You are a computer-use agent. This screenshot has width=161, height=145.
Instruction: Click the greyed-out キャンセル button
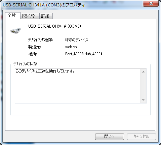pos(141,137)
